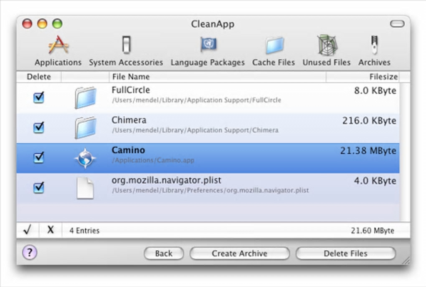
Task: Select the System Accessories switch icon
Action: click(126, 45)
